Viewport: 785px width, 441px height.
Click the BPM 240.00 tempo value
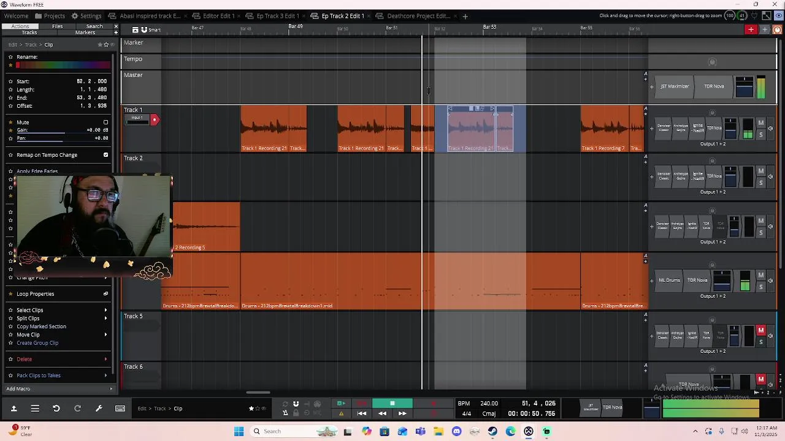(x=489, y=404)
